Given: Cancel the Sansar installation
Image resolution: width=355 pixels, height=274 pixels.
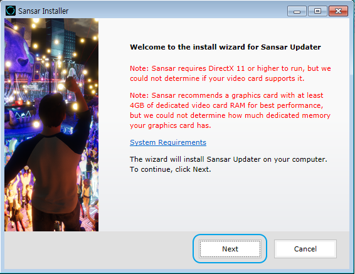Looking at the screenshot, I should coord(305,249).
